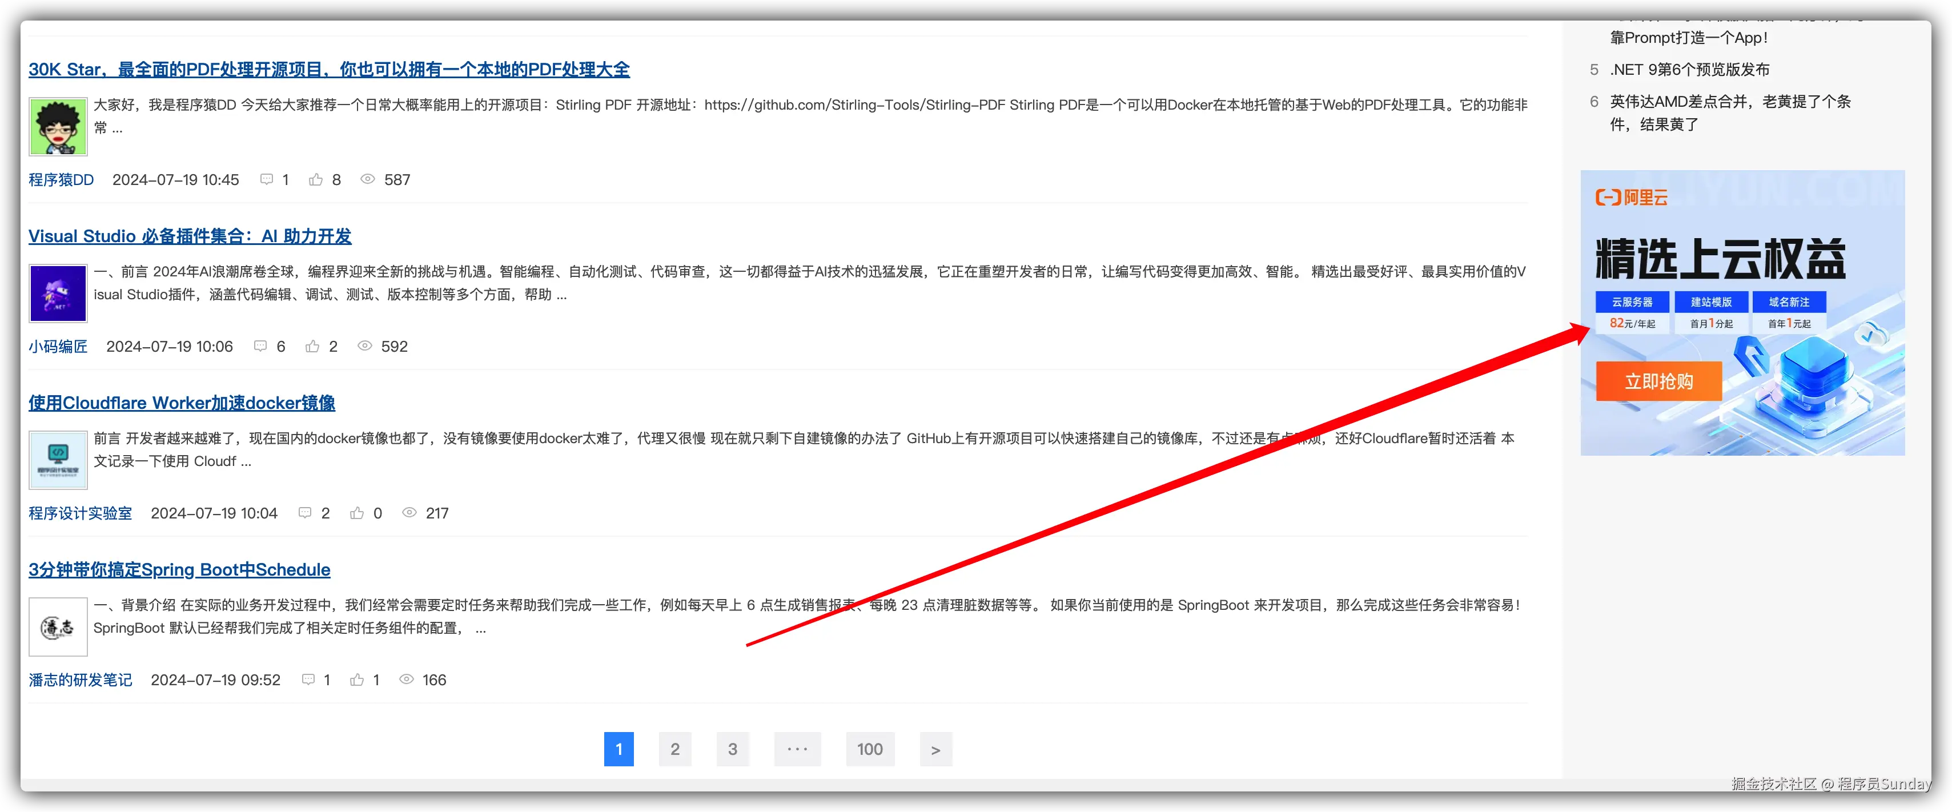Click the like icon on Cloudflare Worker post
Viewport: 1952px width, 812px height.
357,513
